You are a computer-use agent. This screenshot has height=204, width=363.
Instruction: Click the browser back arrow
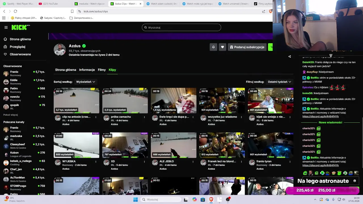[x=4, y=11]
